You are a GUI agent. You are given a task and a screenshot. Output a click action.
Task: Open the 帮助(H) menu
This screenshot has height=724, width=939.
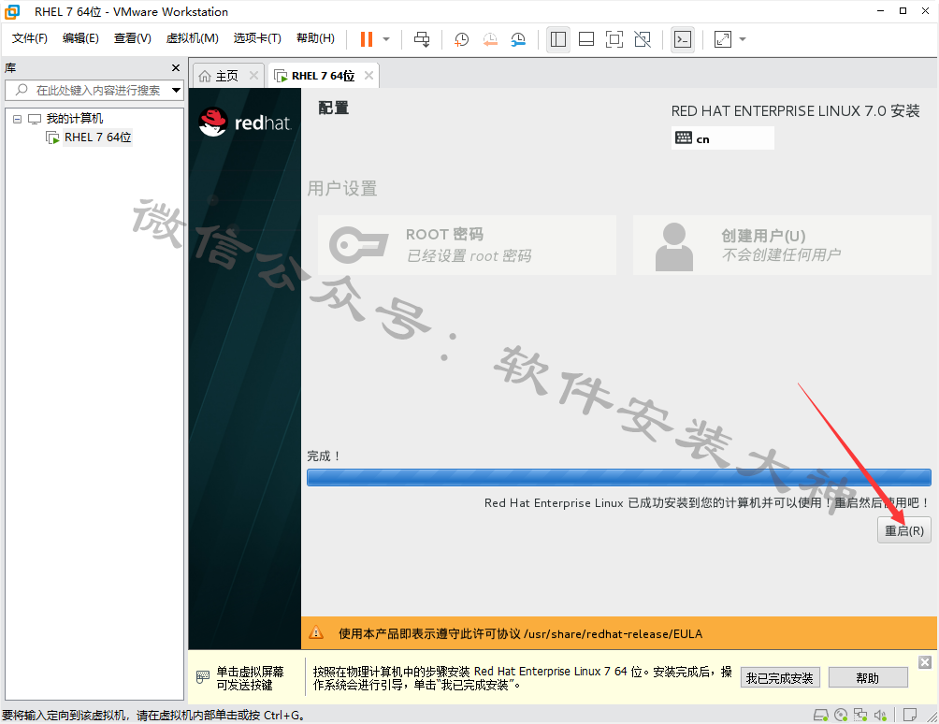pos(315,38)
